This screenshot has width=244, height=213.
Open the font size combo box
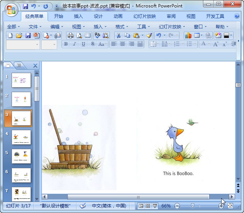tap(49, 45)
